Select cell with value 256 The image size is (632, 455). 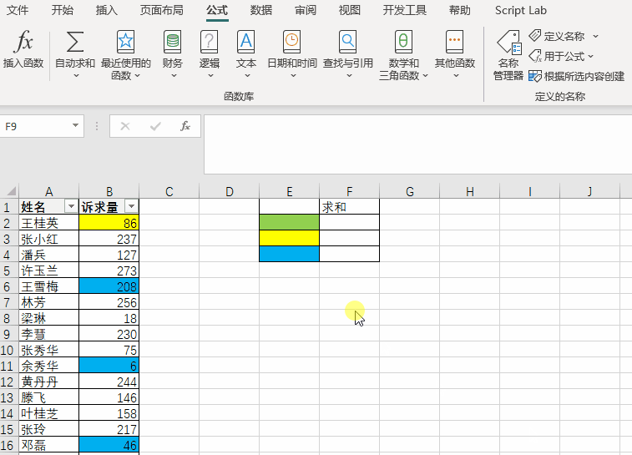tap(109, 302)
